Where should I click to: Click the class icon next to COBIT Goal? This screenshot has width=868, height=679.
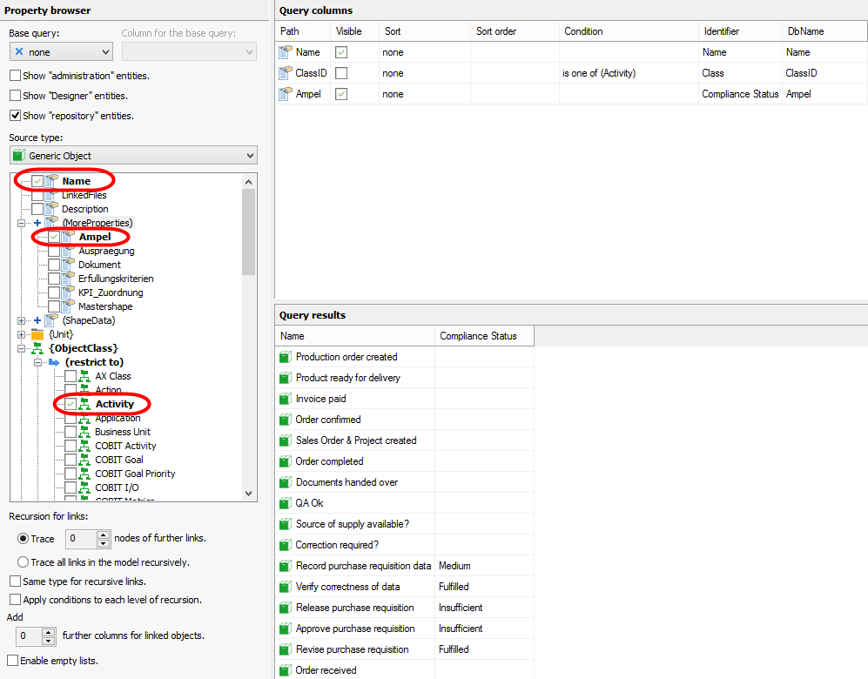click(x=84, y=460)
